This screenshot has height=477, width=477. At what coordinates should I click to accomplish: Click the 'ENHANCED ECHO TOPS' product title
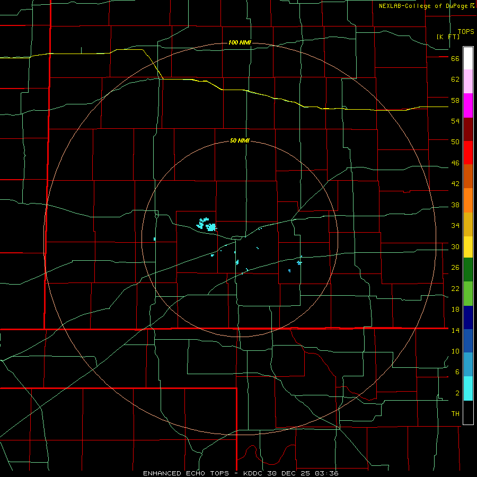[186, 473]
